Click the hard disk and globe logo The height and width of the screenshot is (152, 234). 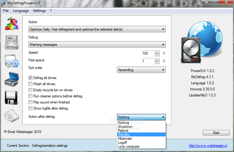pos(202,42)
